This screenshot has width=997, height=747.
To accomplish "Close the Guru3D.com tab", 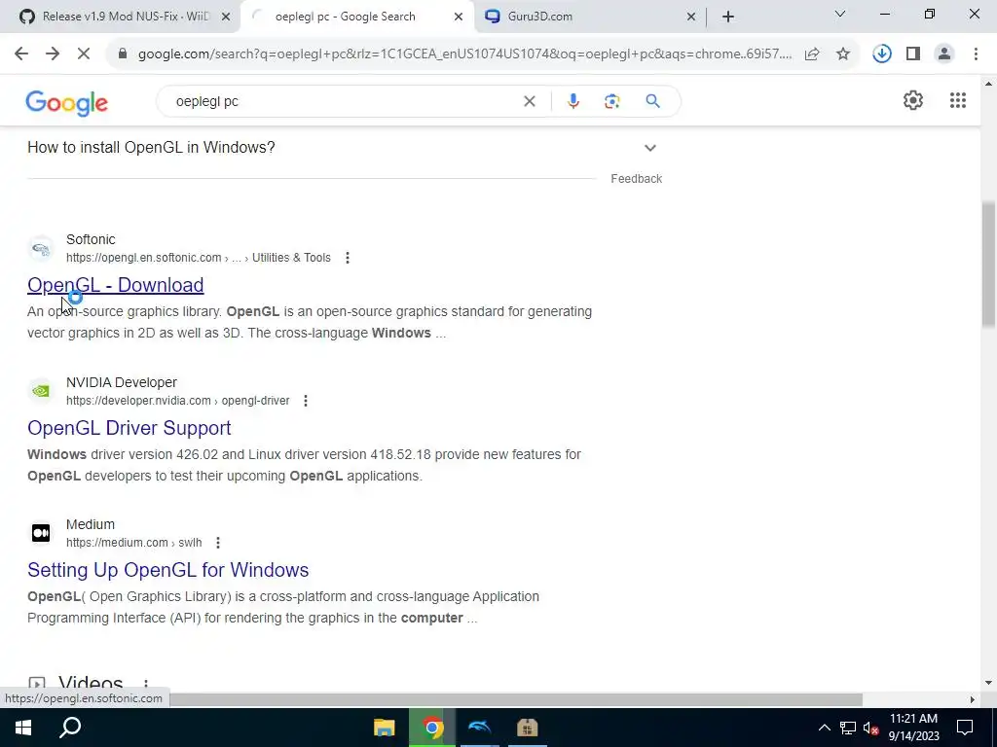I will pos(690,18).
